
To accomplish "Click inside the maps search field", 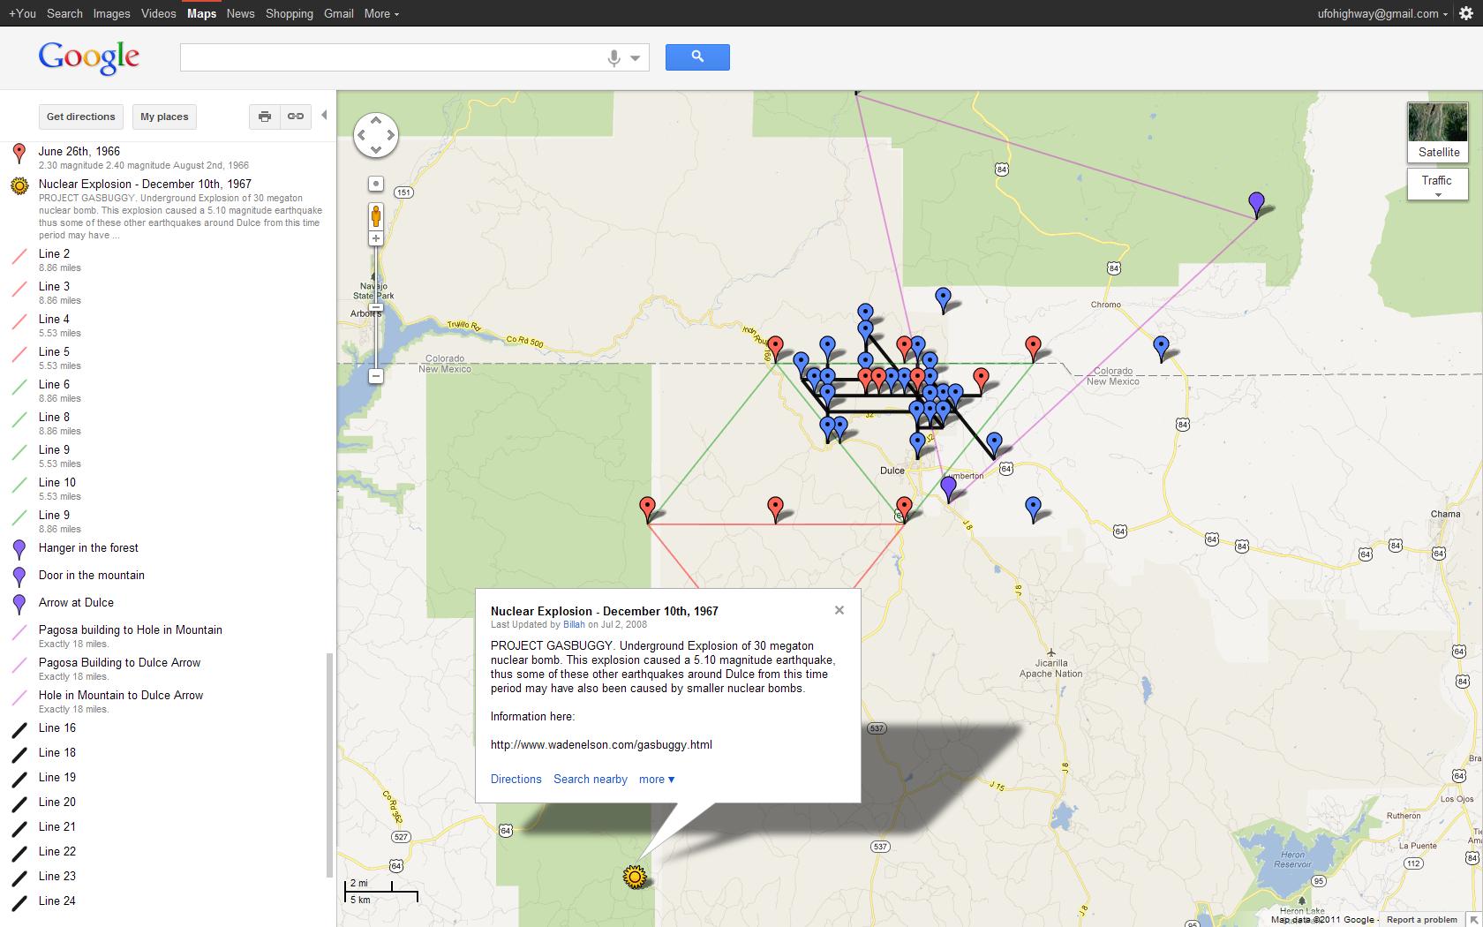I will (391, 57).
